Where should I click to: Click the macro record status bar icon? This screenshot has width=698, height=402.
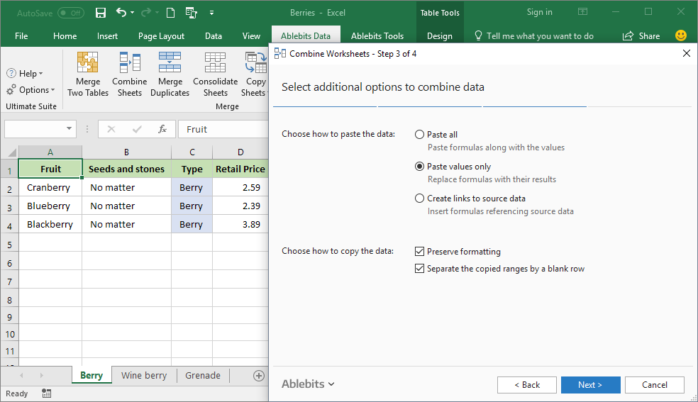tap(46, 393)
